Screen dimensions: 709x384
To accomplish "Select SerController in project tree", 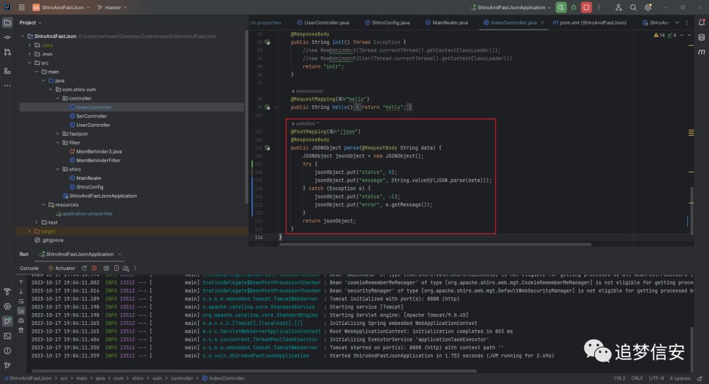I will (91, 116).
